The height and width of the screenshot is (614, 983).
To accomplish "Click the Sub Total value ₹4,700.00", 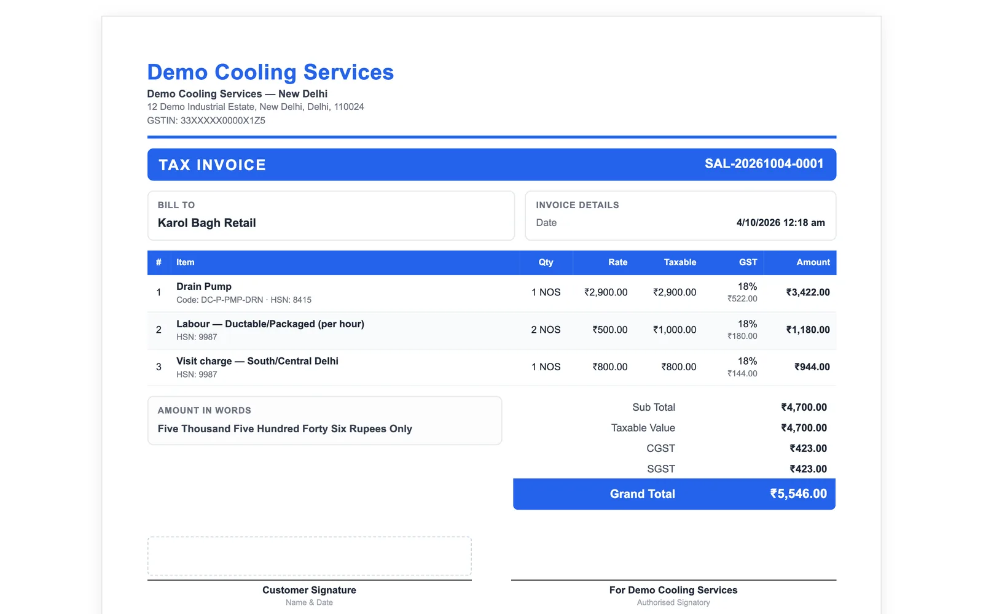I will 804,408.
